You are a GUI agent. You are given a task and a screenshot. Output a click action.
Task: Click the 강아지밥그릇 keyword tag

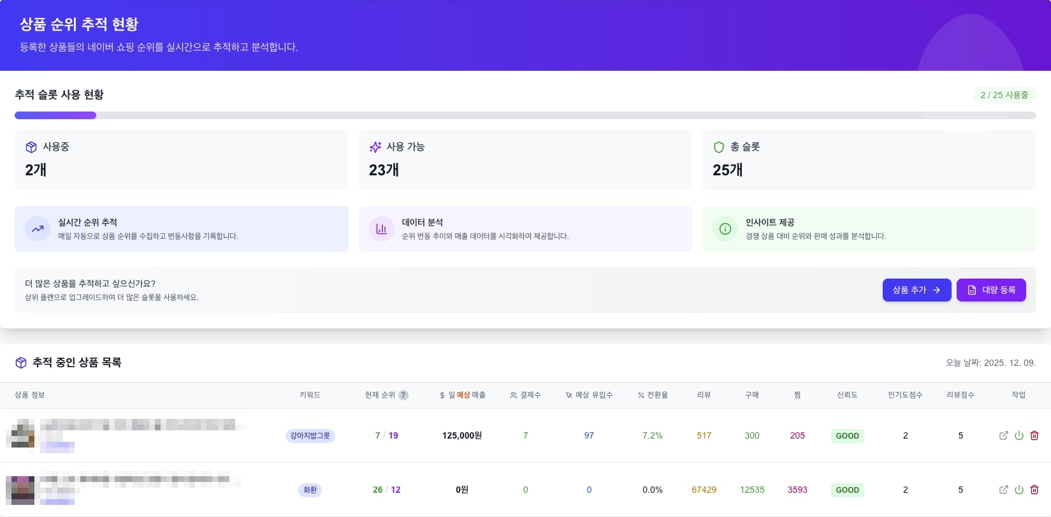(x=310, y=436)
